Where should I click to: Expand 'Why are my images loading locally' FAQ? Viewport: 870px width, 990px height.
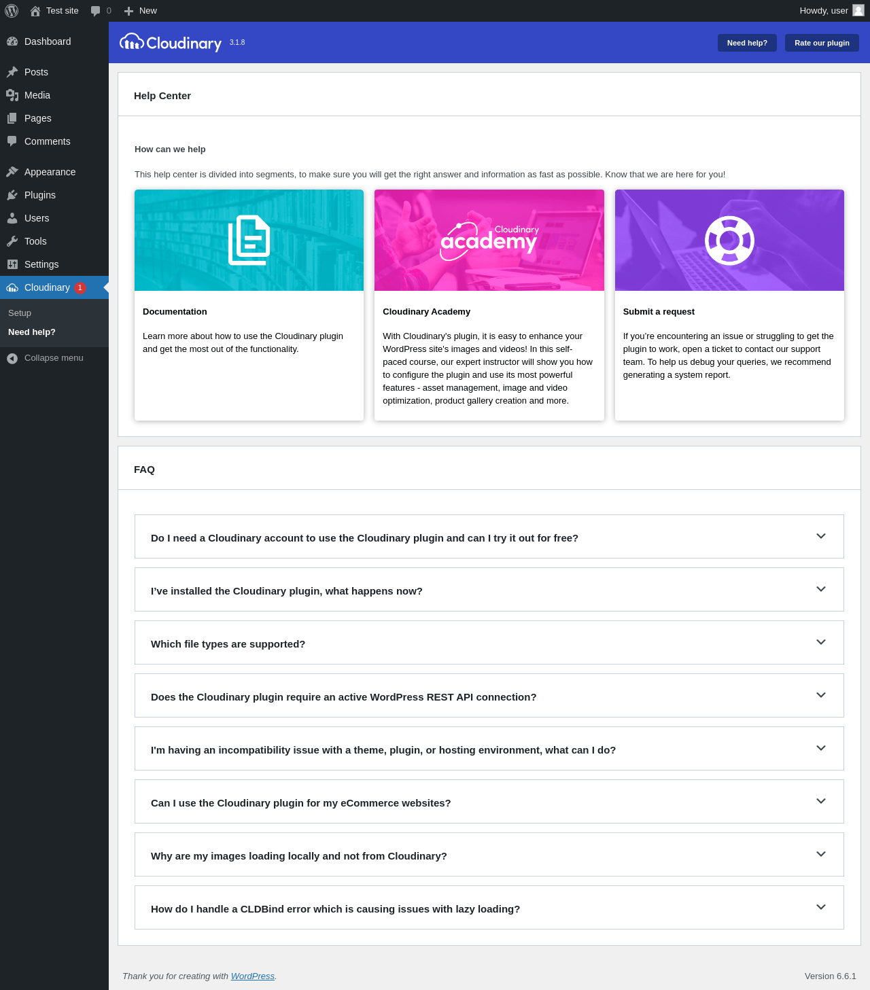(489, 855)
